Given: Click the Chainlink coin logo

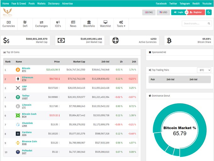Looking at the screenshot, I should pos(18,124).
